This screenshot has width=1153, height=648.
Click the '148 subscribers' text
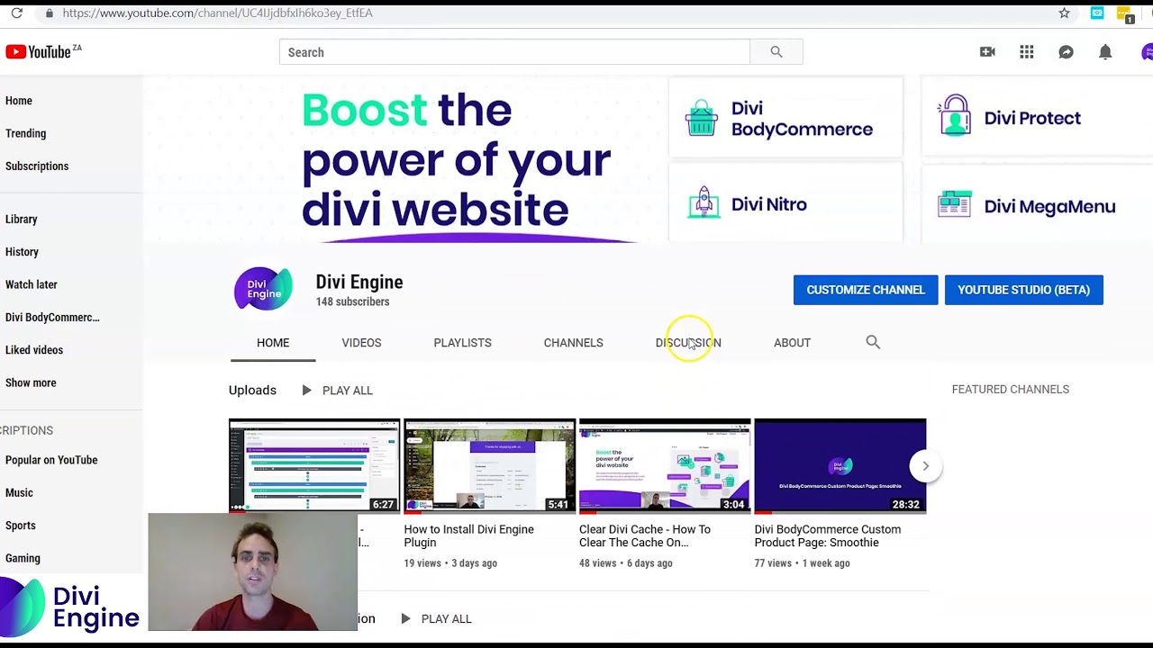(352, 301)
